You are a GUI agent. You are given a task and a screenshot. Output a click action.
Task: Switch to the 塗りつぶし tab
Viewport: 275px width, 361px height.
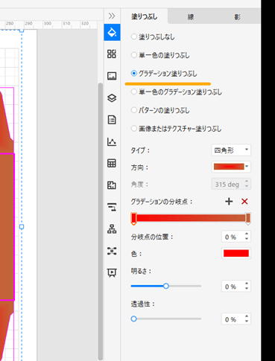[x=145, y=16]
